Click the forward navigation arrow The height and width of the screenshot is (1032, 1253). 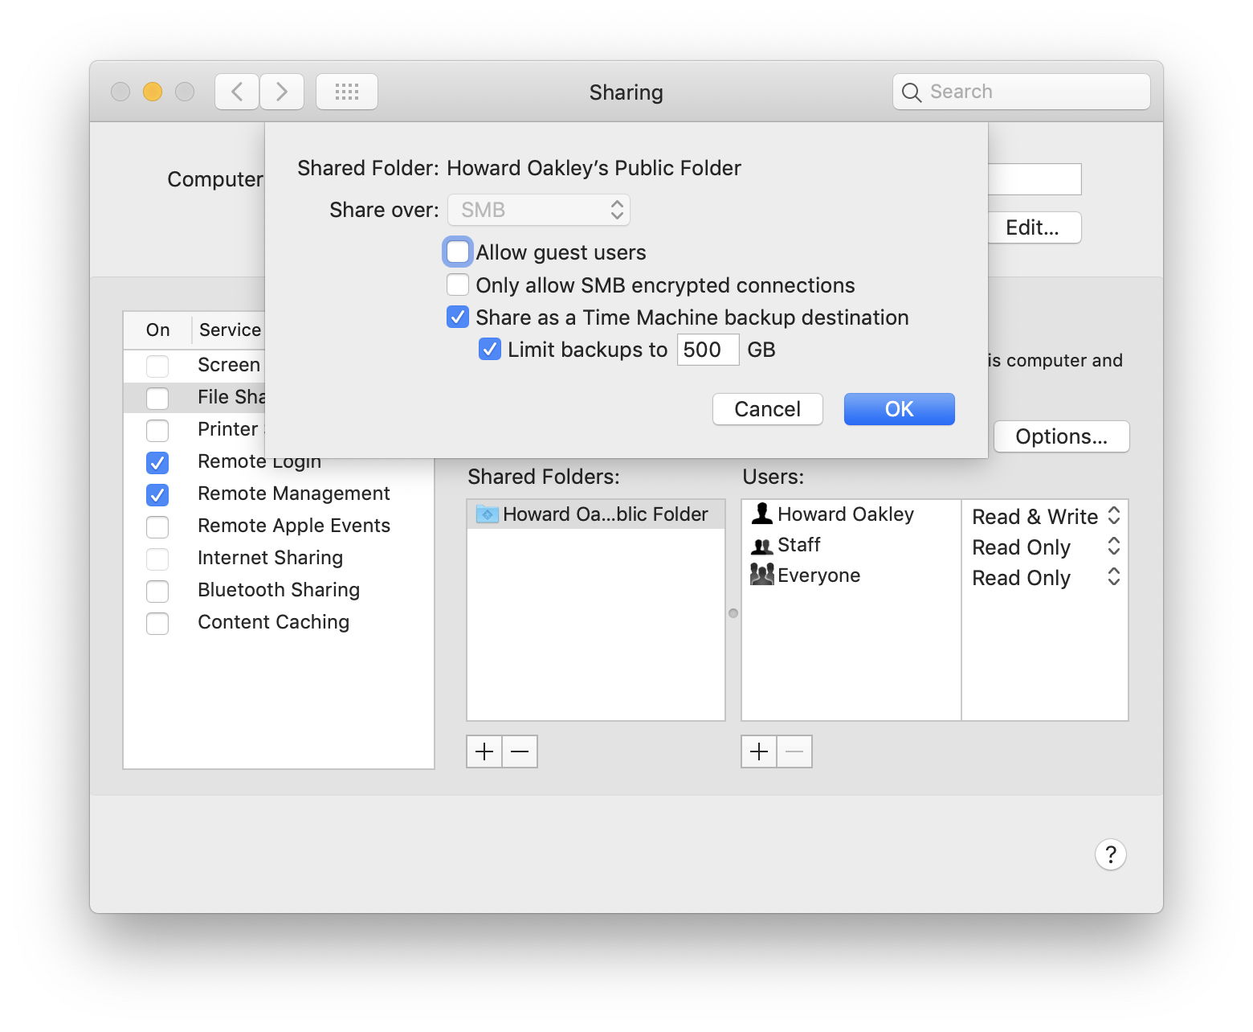pos(281,92)
